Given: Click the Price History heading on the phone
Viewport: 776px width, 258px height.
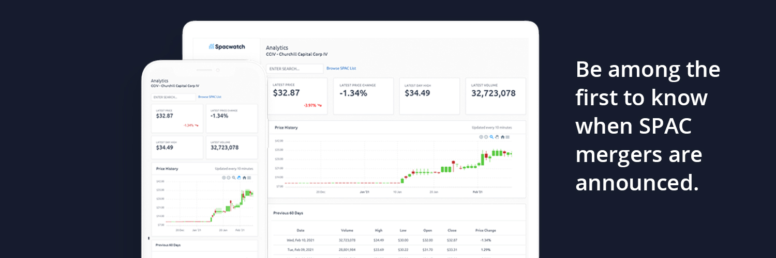Looking at the screenshot, I should (x=167, y=169).
